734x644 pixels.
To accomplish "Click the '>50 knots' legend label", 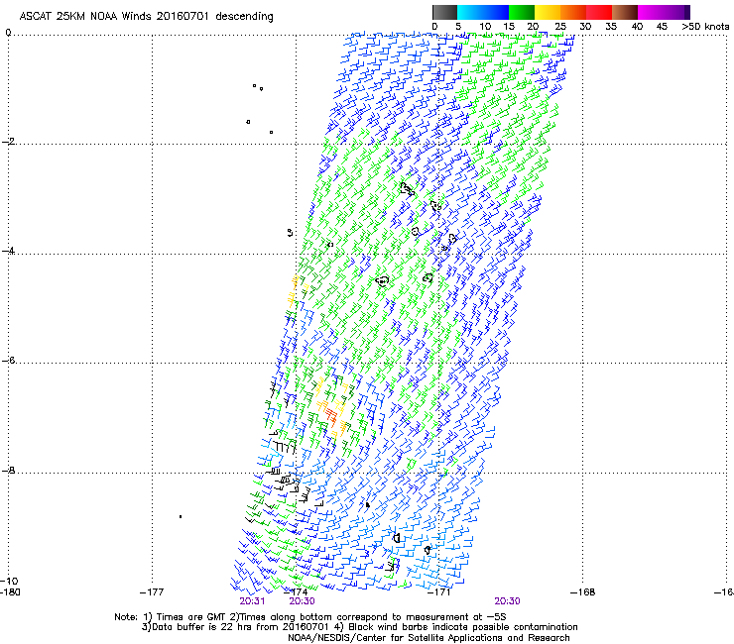I will pyautogui.click(x=705, y=27).
